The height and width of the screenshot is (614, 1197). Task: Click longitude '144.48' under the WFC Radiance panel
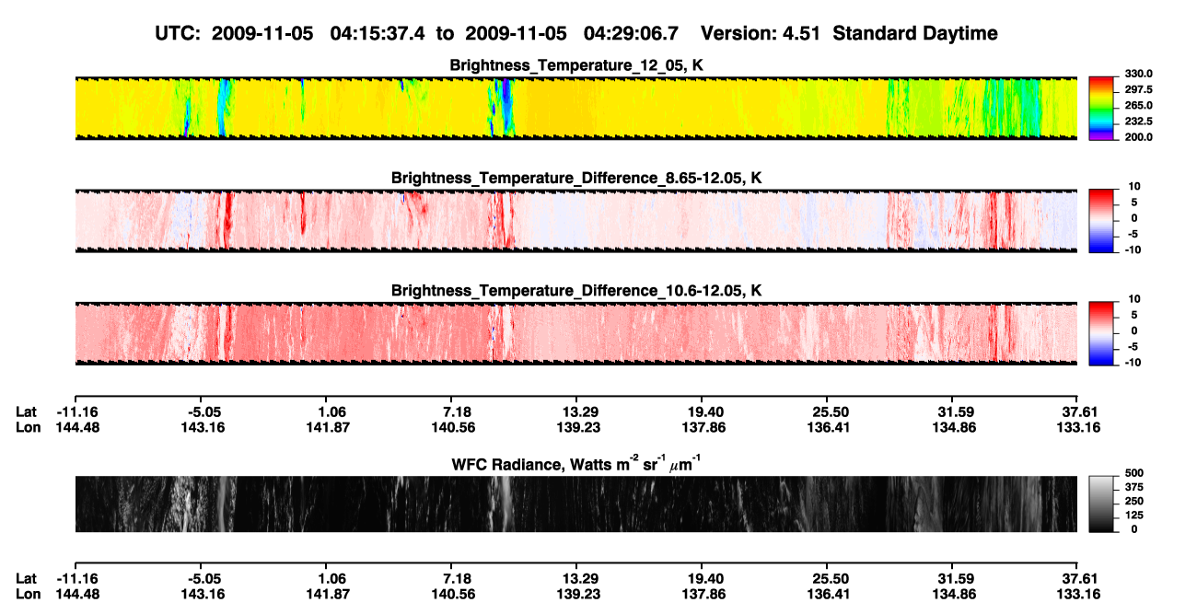pyautogui.click(x=77, y=594)
